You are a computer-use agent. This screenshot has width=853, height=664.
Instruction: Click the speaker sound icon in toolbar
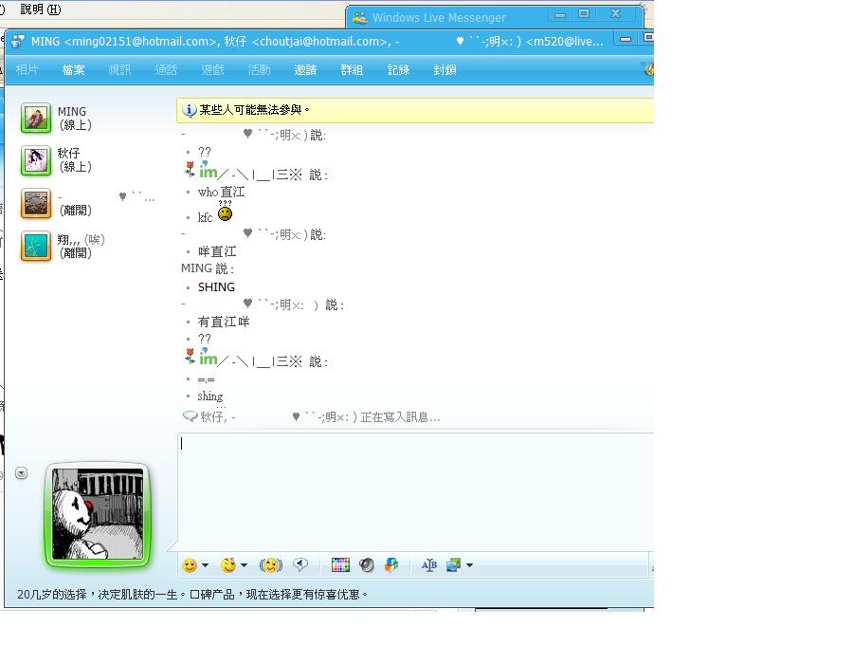(367, 565)
